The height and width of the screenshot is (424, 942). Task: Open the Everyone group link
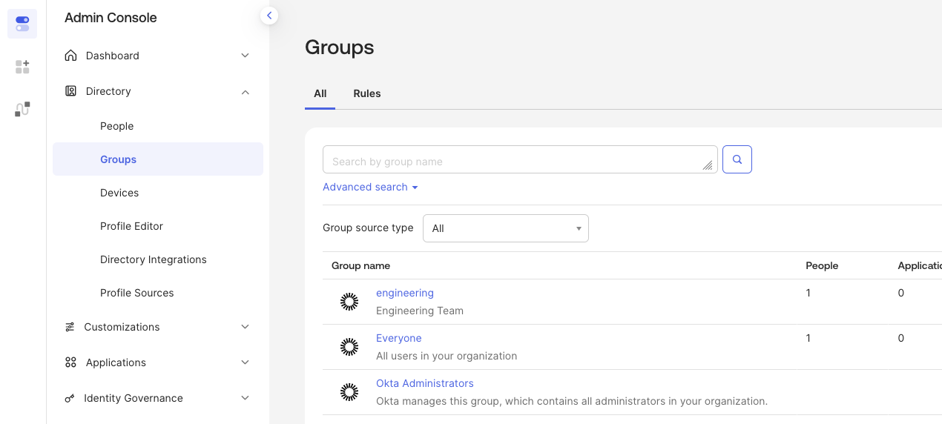(x=399, y=338)
